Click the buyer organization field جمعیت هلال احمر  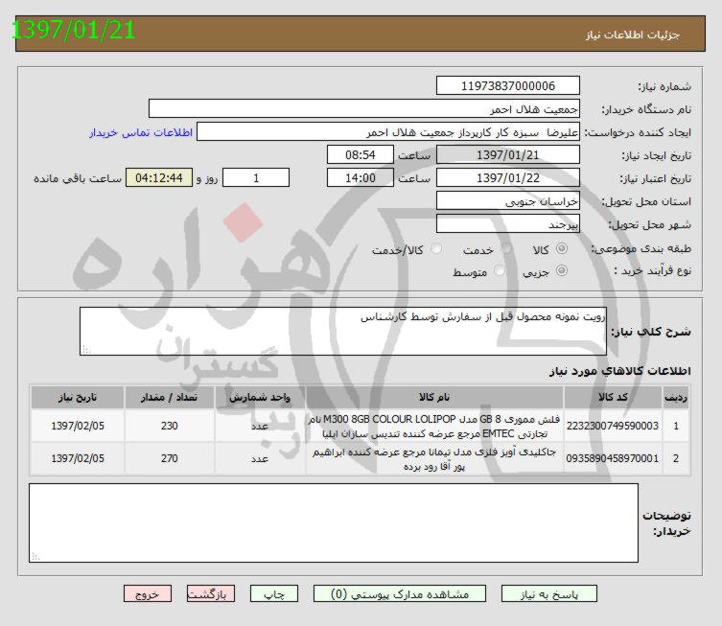pos(364,108)
